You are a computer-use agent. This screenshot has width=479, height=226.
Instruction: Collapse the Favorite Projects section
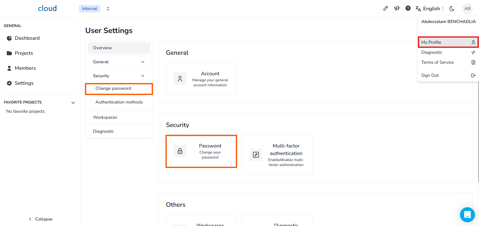73,102
